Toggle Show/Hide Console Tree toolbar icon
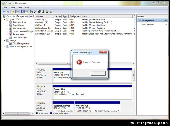This screenshot has width=170, height=126. click(17, 12)
